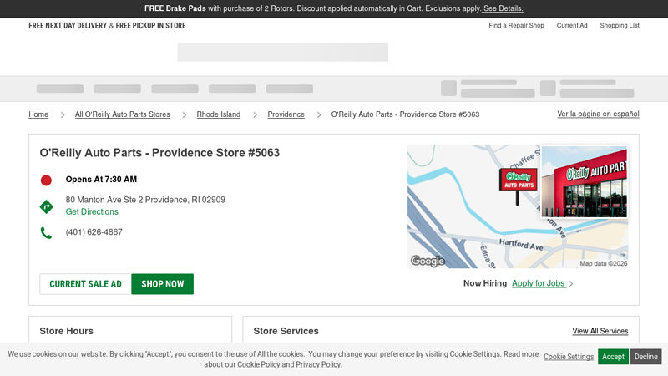Screen dimensions: 668x376
Task: Click the Free Next Day Delivery text
Action: click(x=68, y=26)
